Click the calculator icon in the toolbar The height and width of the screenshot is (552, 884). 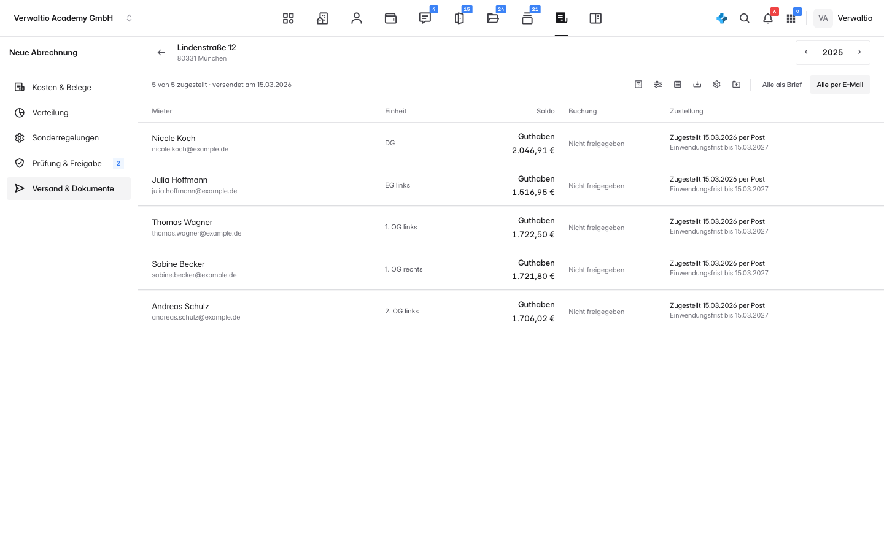pyautogui.click(x=638, y=85)
